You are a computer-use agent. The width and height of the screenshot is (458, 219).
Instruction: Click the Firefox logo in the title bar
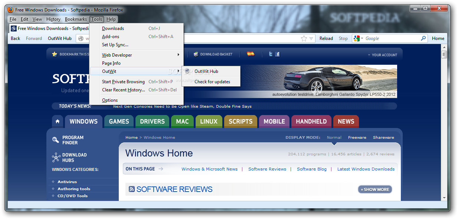pyautogui.click(x=10, y=10)
